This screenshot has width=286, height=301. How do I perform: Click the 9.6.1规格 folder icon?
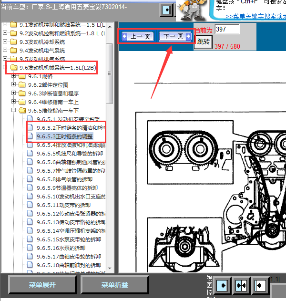point(22,76)
